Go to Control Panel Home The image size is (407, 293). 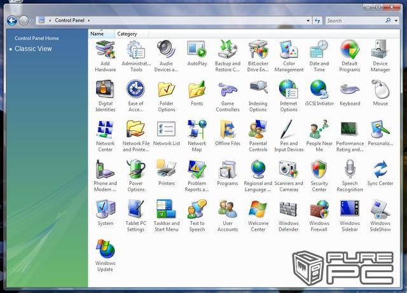(x=37, y=38)
